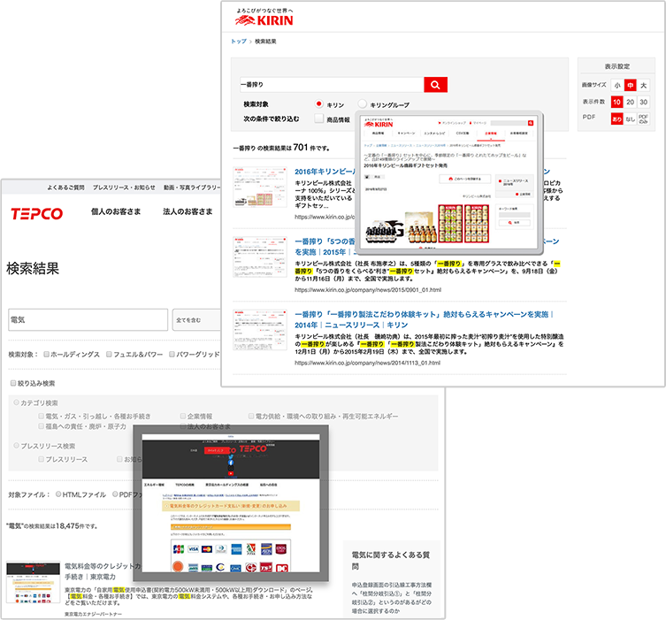The width and height of the screenshot is (666, 620).
Task: Show 10 results per page
Action: pos(617,102)
